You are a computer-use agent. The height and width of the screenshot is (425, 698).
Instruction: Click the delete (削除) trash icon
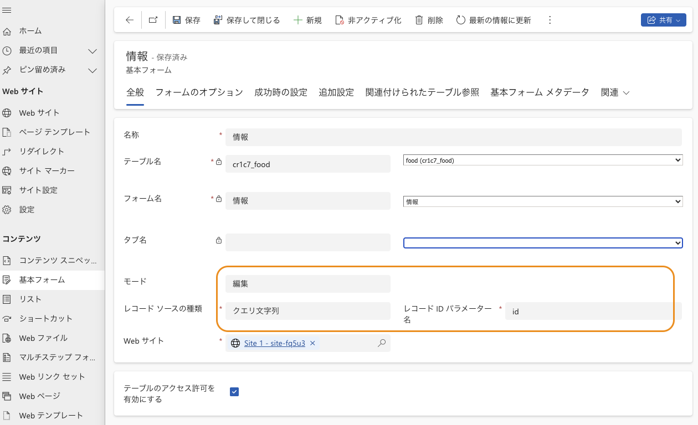(x=419, y=20)
